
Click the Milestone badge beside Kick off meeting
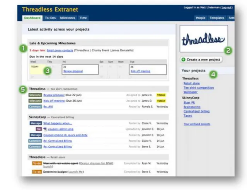point(35,101)
